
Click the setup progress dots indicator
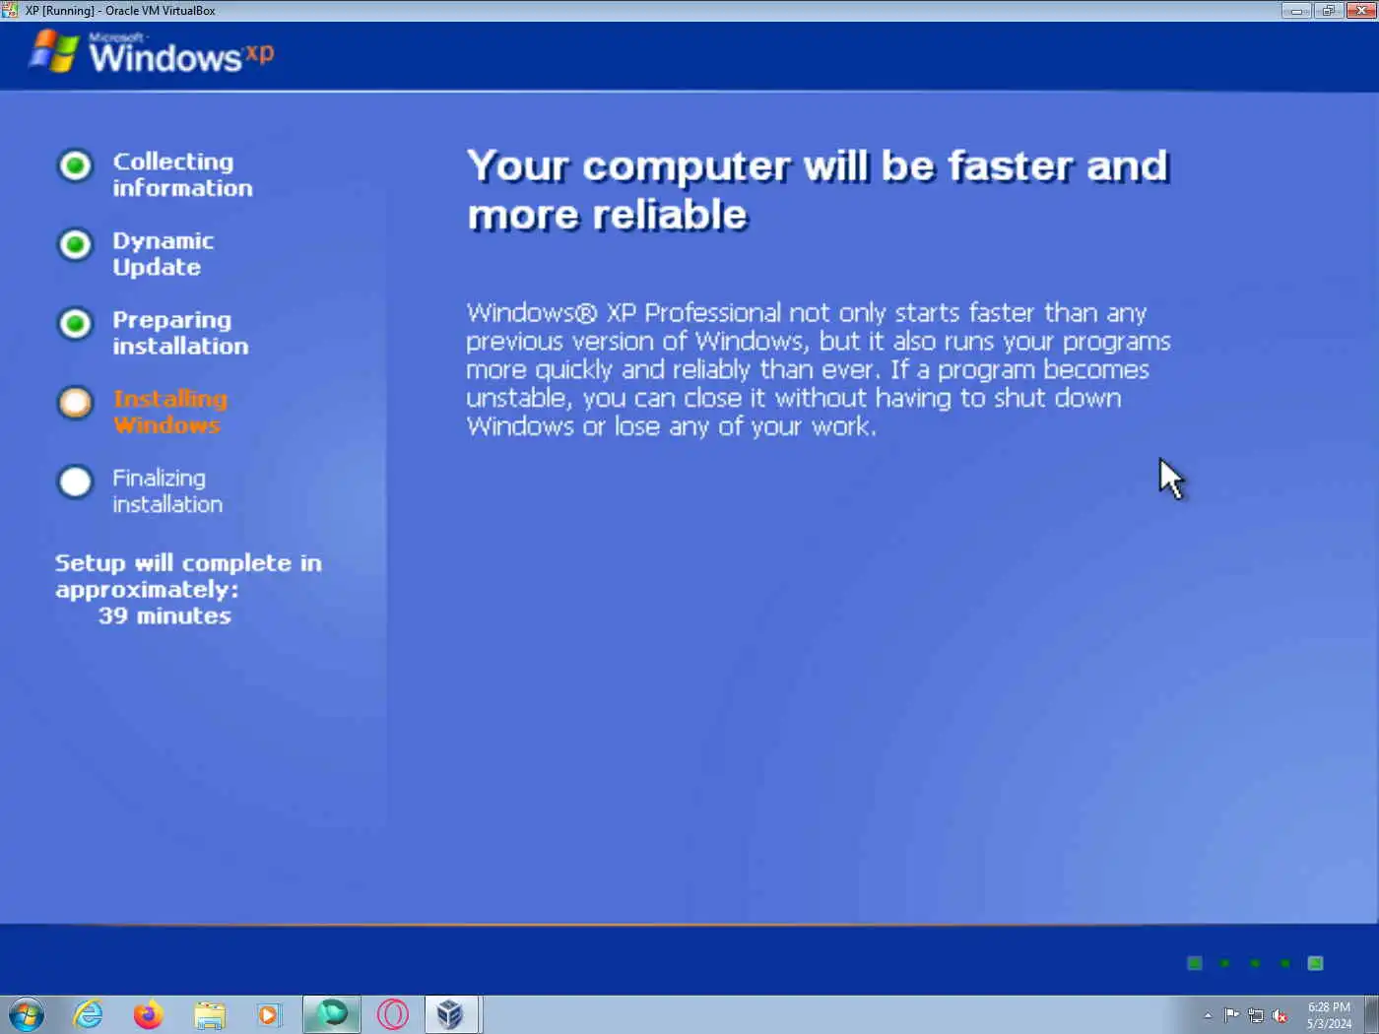click(x=1255, y=963)
